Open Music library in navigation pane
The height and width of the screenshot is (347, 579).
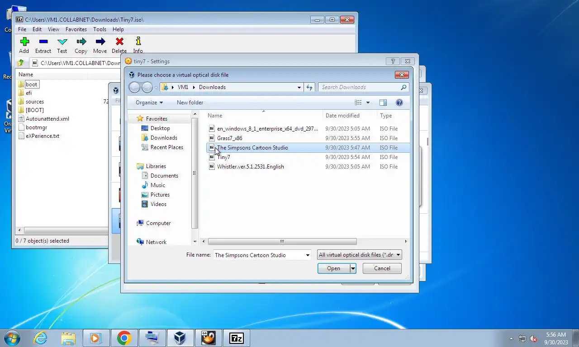point(157,185)
